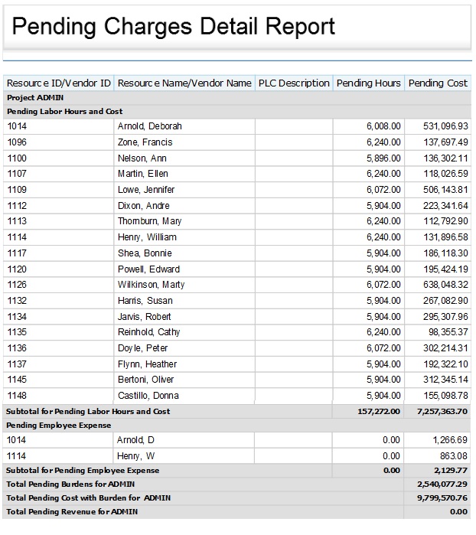Click the Total Pending Burdens value 2,540,077.29
Screen dimensions: 476x535
tap(442, 484)
